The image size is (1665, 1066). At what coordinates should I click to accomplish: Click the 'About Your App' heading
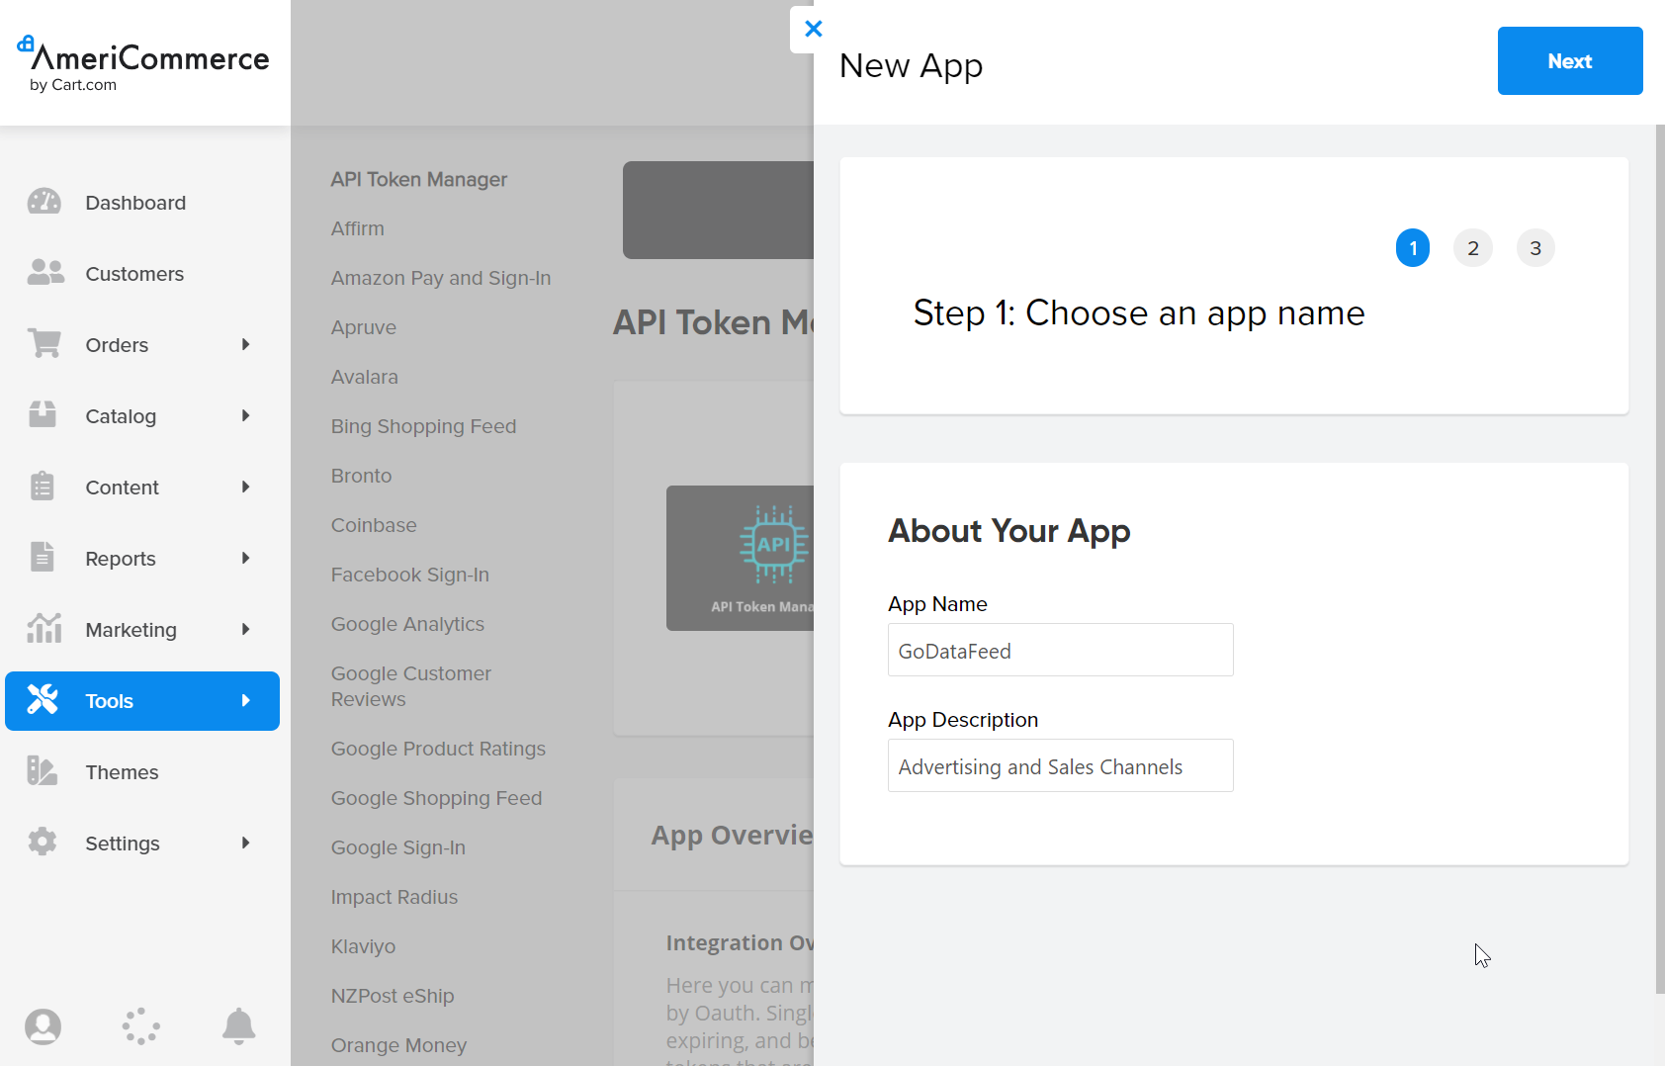(1008, 531)
